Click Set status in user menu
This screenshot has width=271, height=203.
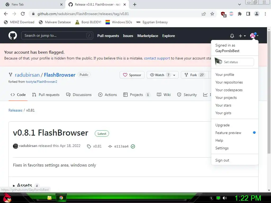click(x=234, y=62)
